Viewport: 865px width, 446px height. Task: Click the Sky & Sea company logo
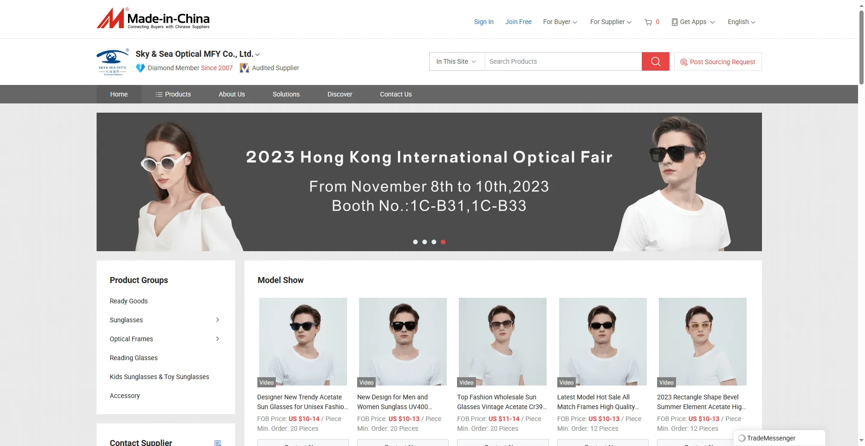(x=112, y=62)
